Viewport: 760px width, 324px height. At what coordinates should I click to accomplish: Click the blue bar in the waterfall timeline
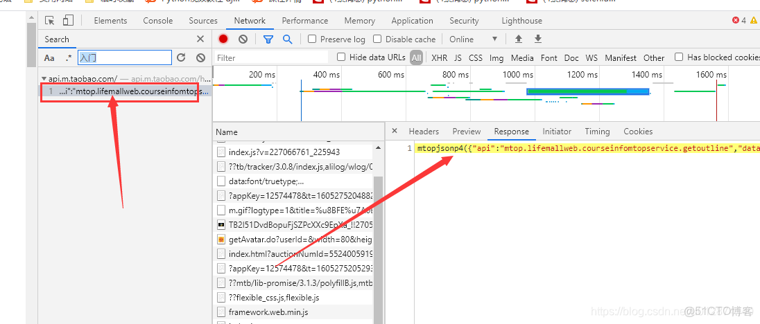point(587,91)
